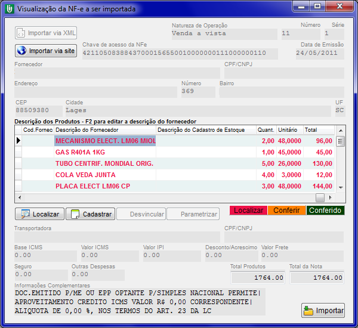Click the green Conferido legend swatch
The image size is (358, 328).
coord(325,211)
